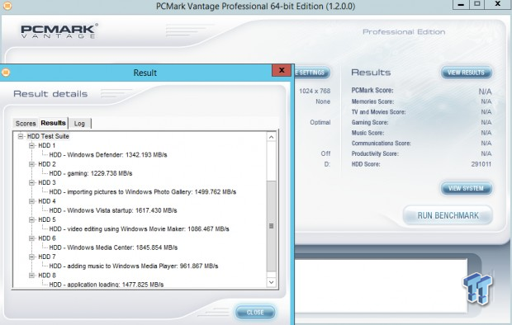Click the Music Score label
This screenshot has height=325, width=512.
pyautogui.click(x=367, y=133)
